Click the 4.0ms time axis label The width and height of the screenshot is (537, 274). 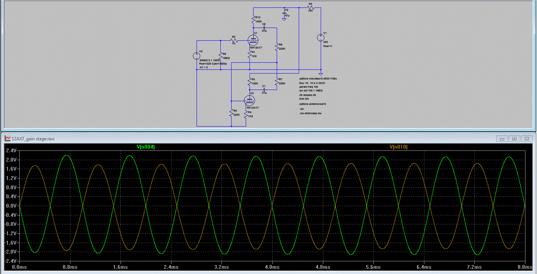272,267
